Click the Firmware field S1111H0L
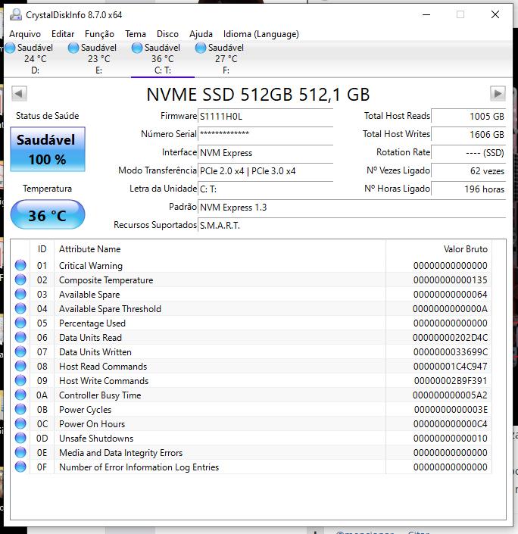The height and width of the screenshot is (534, 518). (x=265, y=117)
